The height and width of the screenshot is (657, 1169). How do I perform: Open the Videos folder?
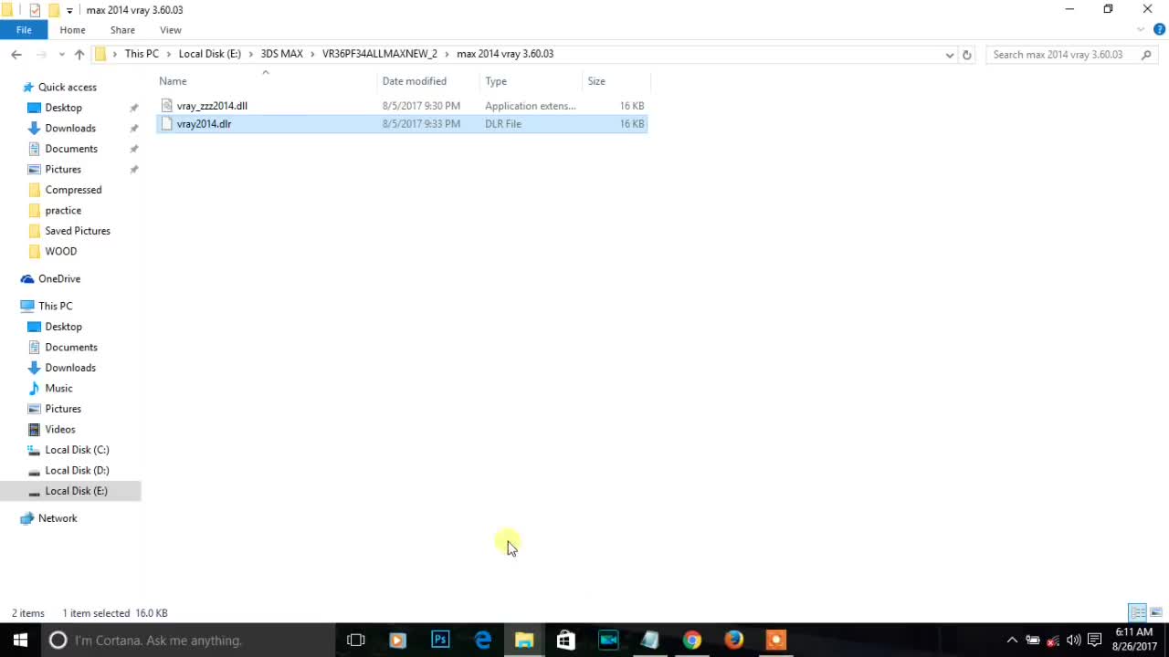click(x=60, y=429)
